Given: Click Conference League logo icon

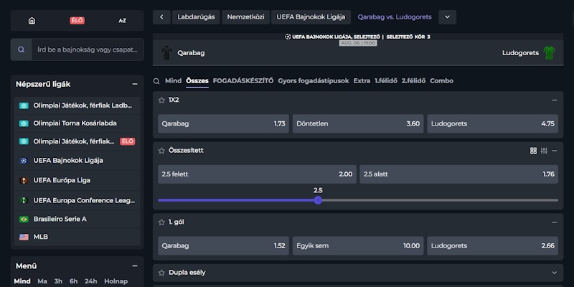Looking at the screenshot, I should click(x=24, y=201).
